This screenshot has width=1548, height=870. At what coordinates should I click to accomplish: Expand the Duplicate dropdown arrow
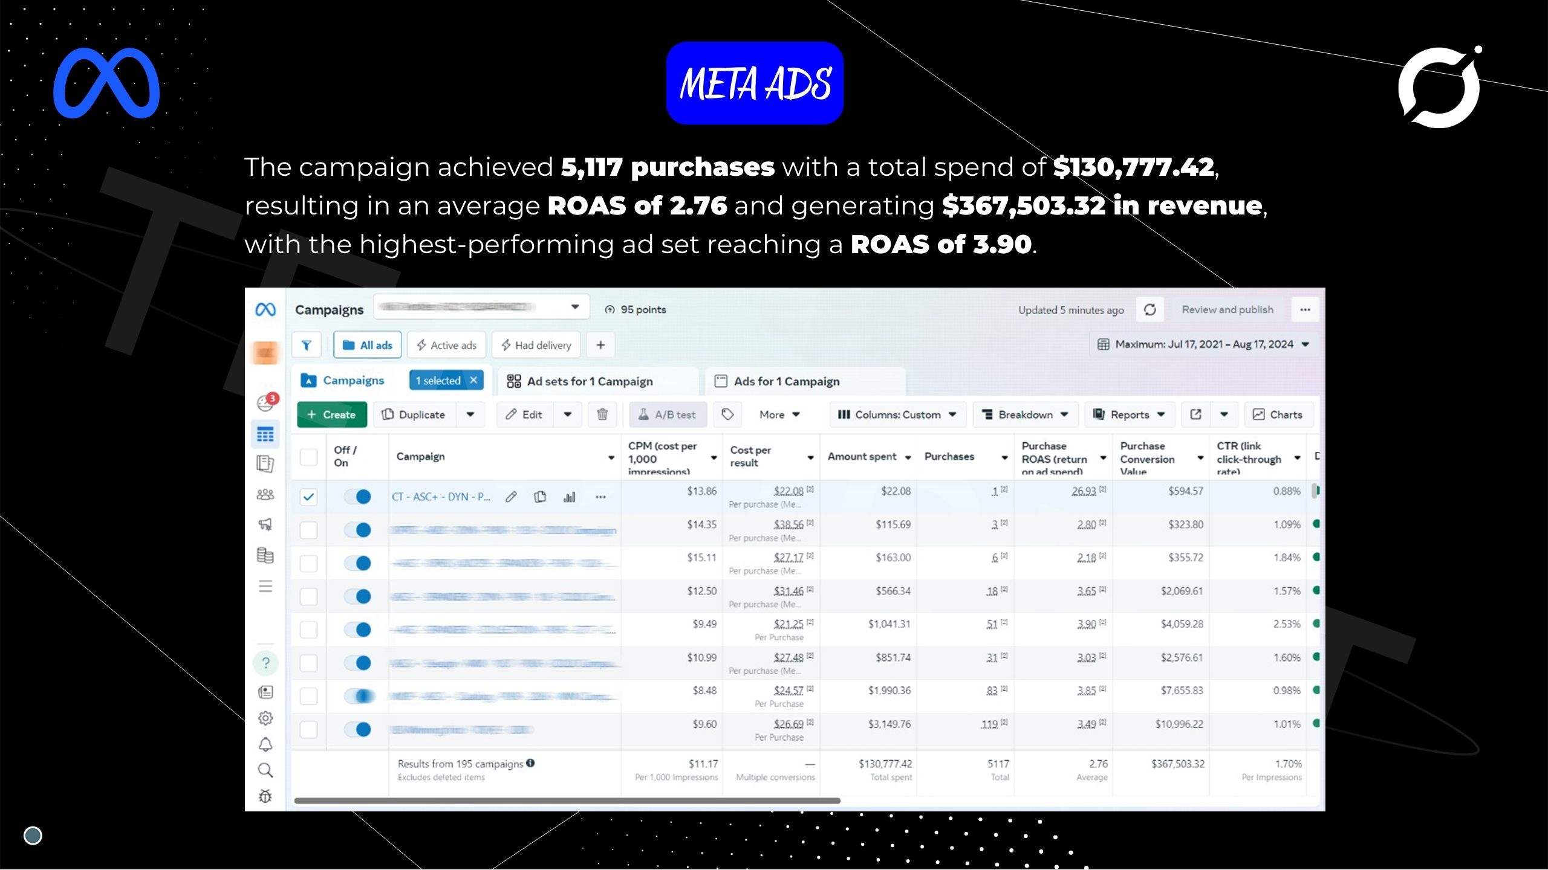click(470, 414)
